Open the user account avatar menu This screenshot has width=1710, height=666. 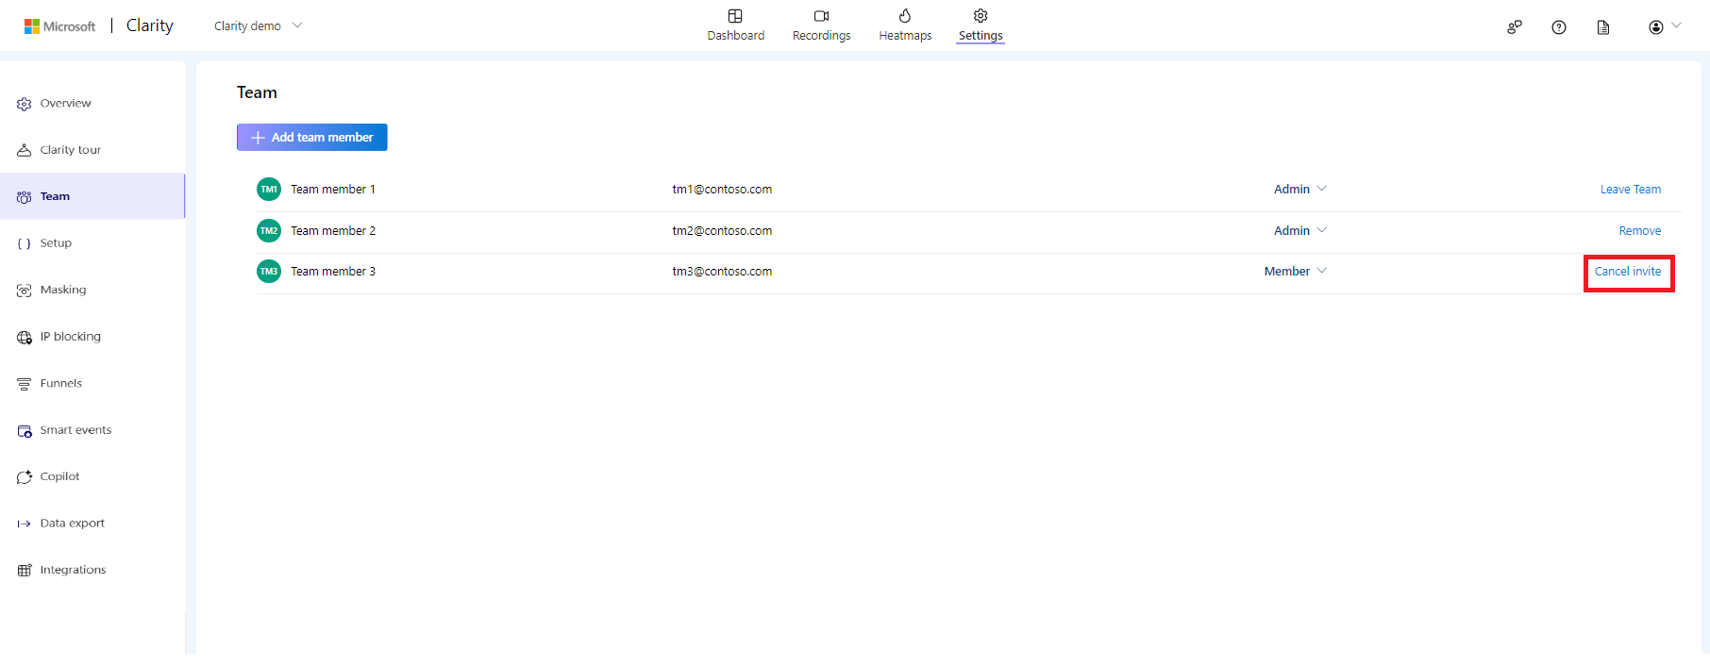click(x=1656, y=27)
